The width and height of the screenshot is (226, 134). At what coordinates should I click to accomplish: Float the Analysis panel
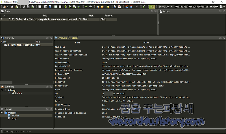(x=220, y=38)
